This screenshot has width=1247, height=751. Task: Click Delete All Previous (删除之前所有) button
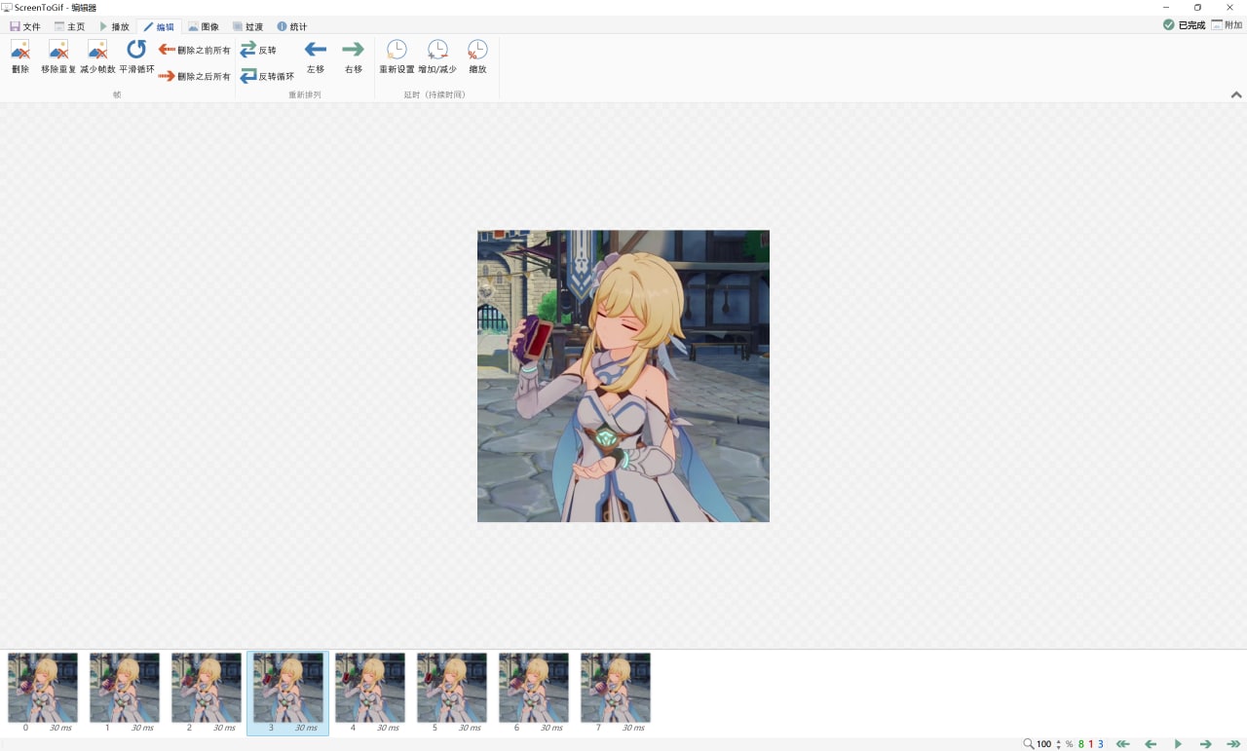pos(195,50)
